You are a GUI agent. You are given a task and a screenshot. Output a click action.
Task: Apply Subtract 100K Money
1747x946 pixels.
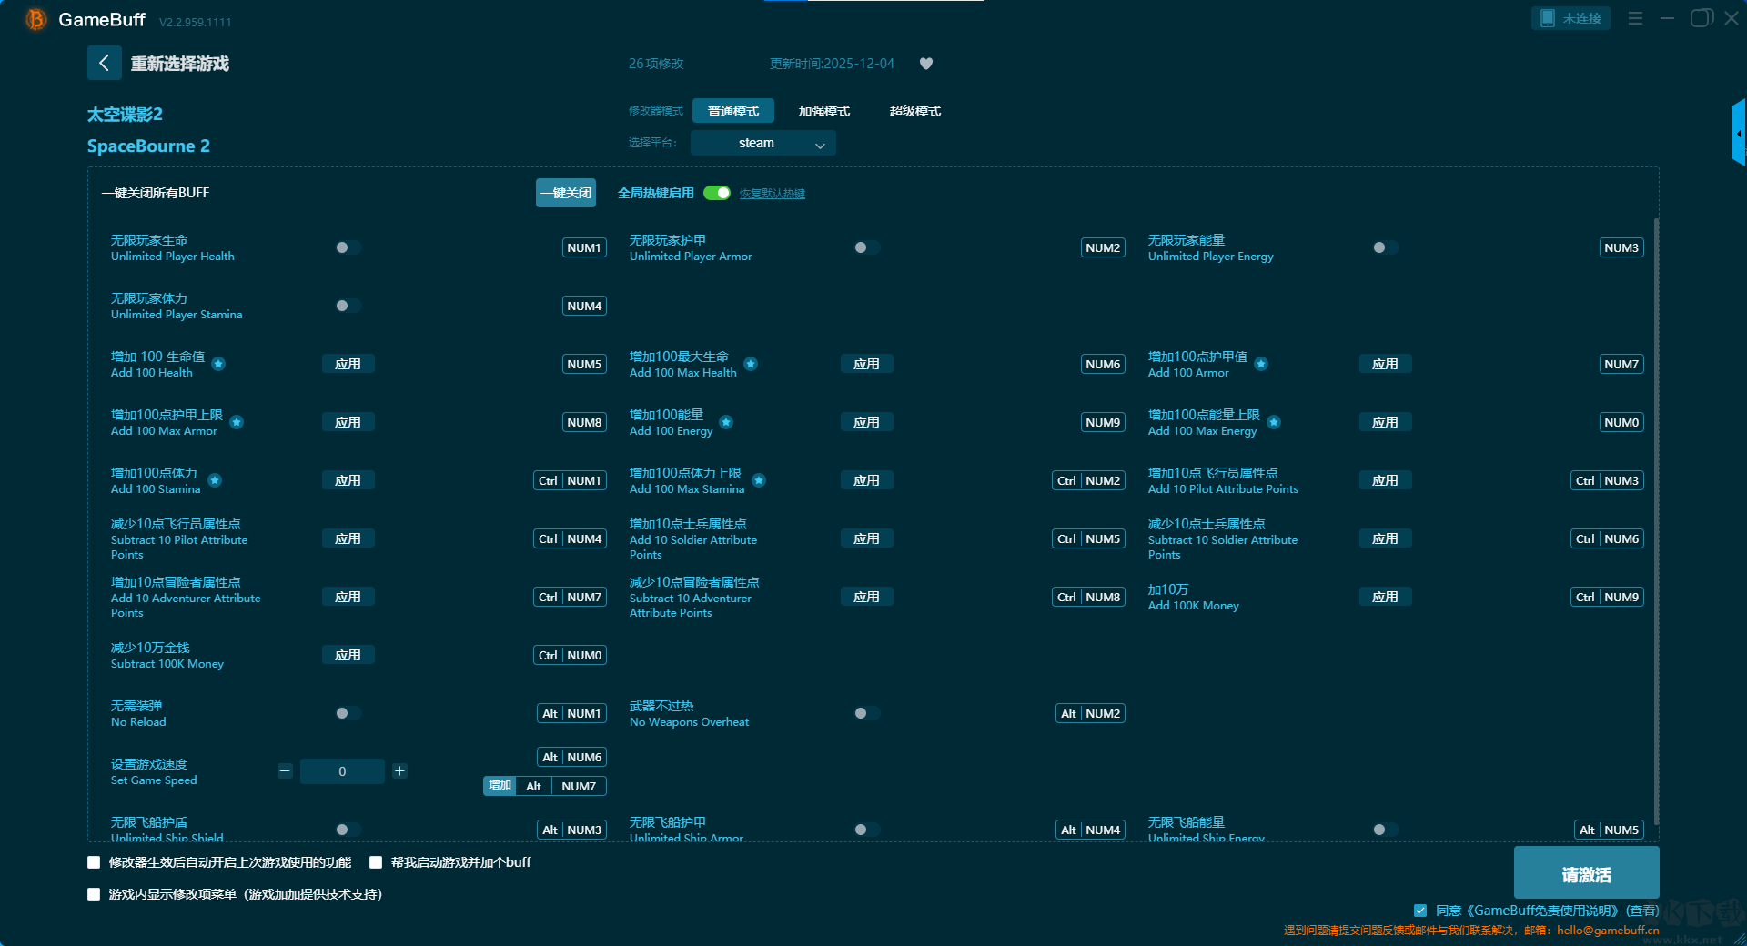click(x=348, y=655)
